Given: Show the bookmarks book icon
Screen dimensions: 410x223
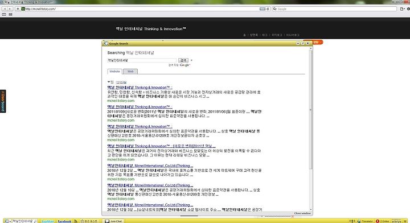Looking at the screenshot, I should click(4, 15).
